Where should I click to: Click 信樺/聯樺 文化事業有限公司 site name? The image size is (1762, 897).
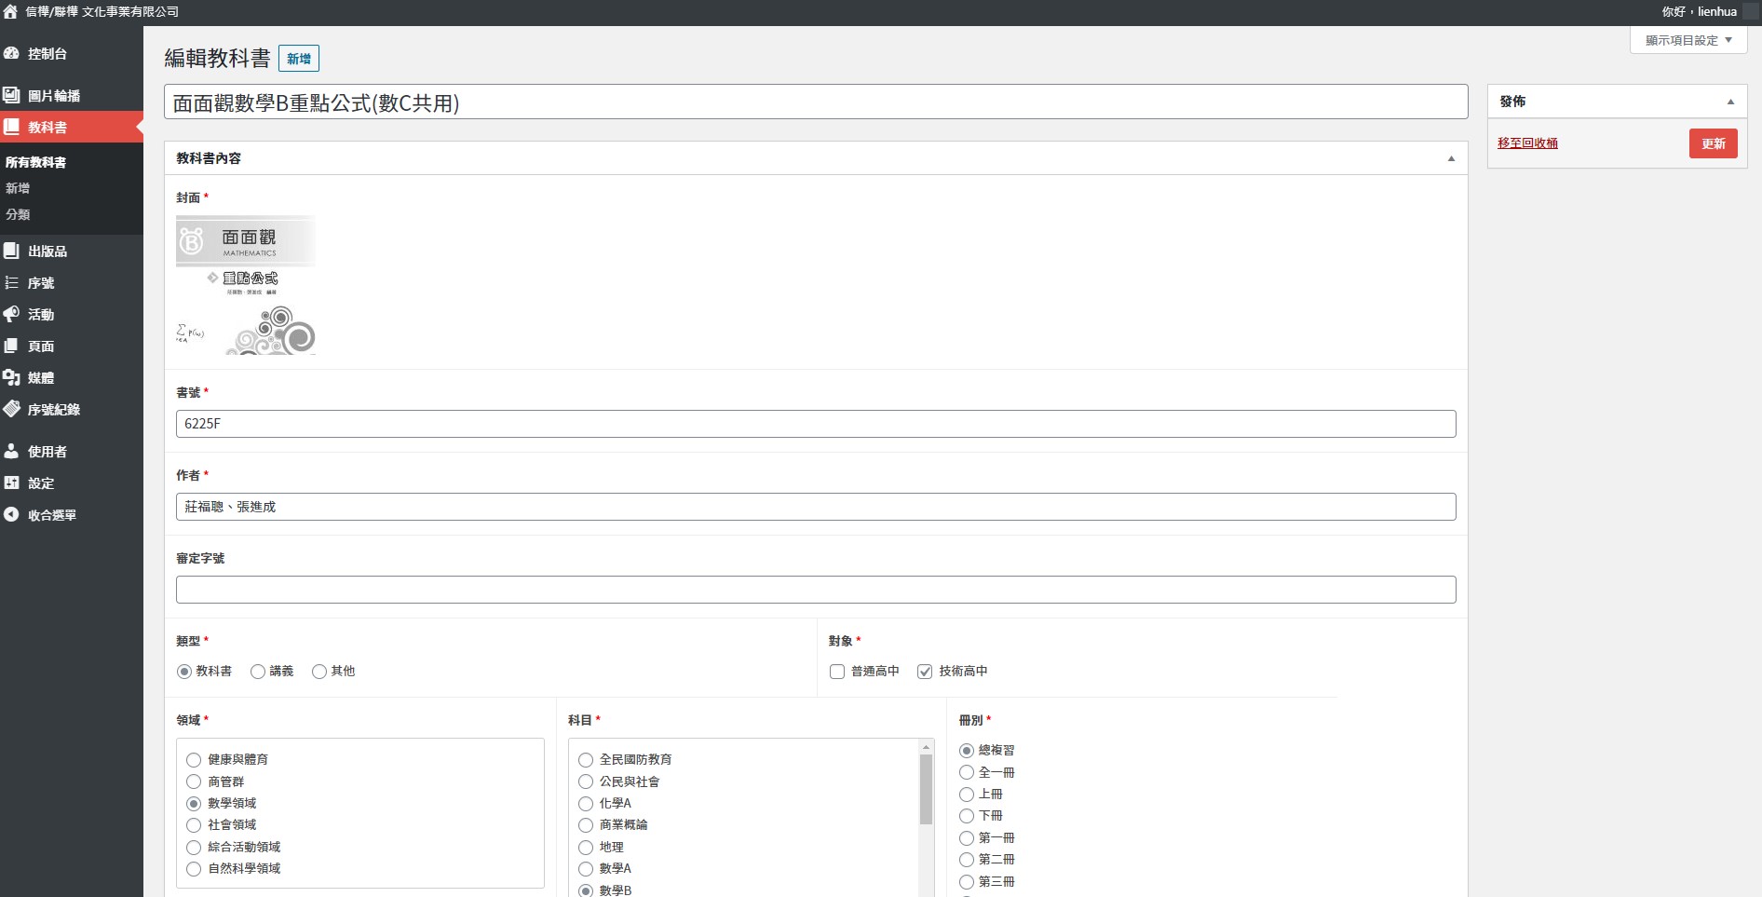(x=102, y=11)
